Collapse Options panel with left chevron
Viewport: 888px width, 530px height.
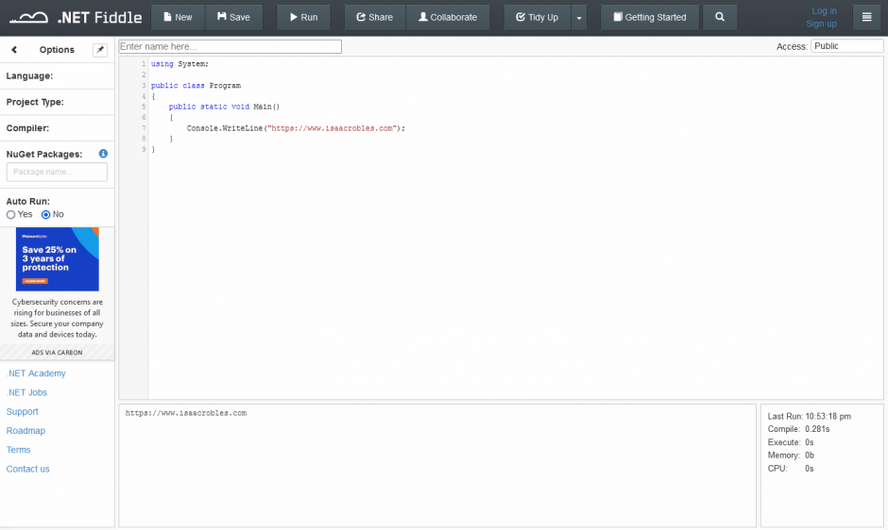point(14,50)
